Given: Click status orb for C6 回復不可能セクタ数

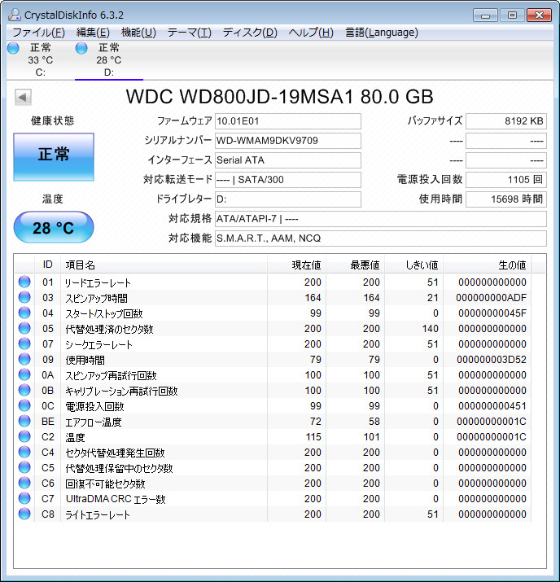Looking at the screenshot, I should click(24, 483).
